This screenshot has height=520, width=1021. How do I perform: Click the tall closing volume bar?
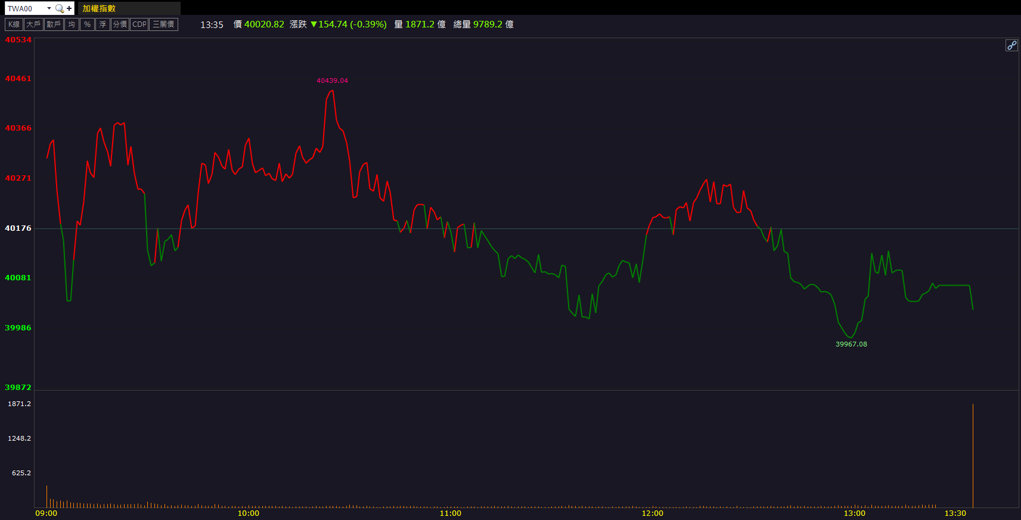[973, 456]
